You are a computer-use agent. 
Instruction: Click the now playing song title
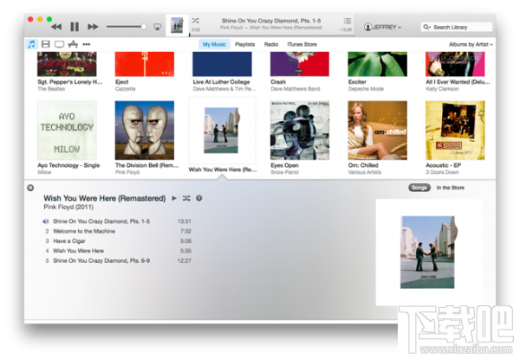click(271, 21)
